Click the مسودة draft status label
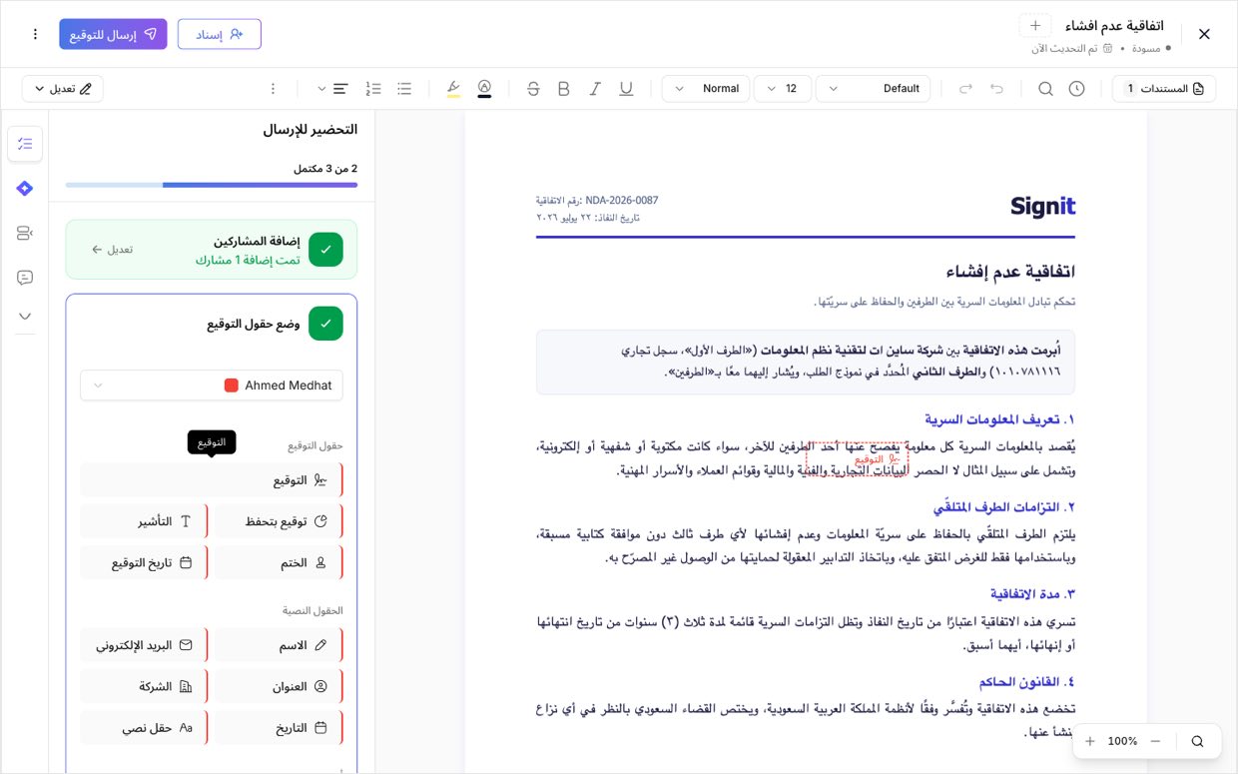 coord(1145,48)
